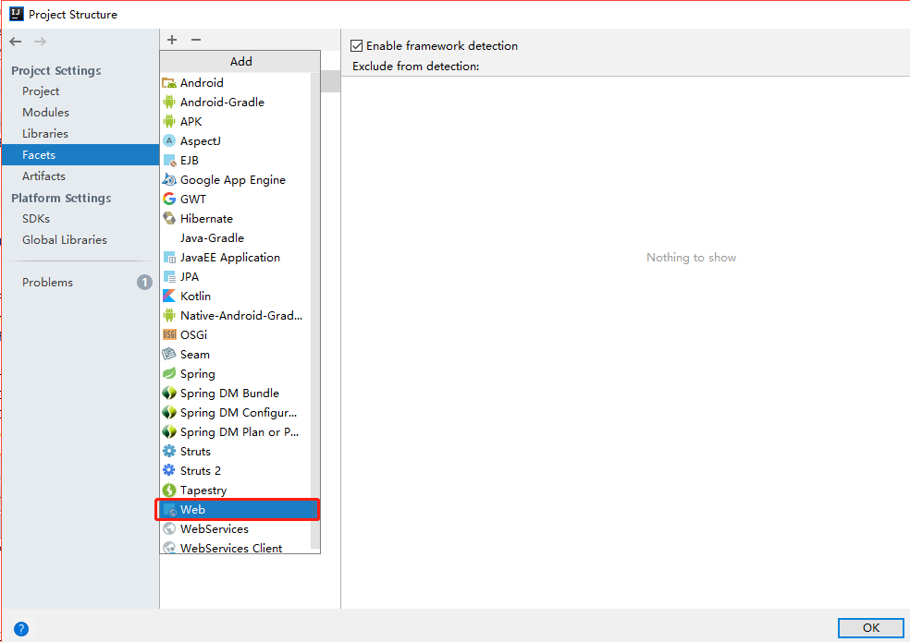
Task: Click the Tapestry icon
Action: (169, 491)
